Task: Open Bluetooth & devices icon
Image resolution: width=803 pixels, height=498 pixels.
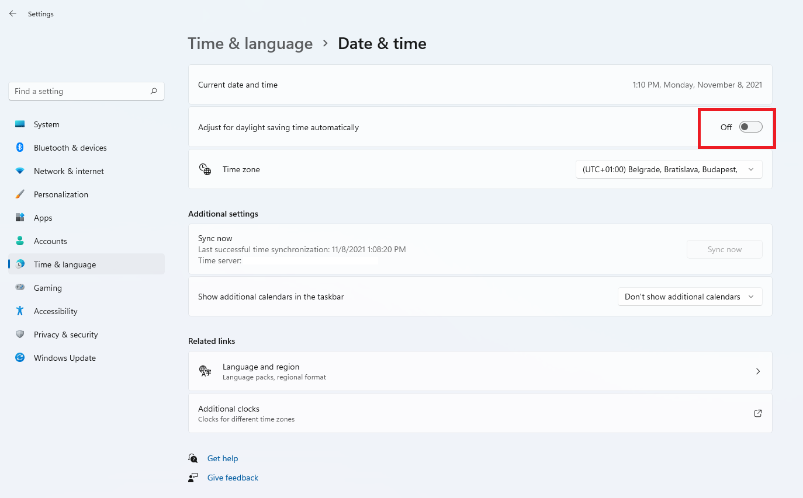Action: click(20, 148)
